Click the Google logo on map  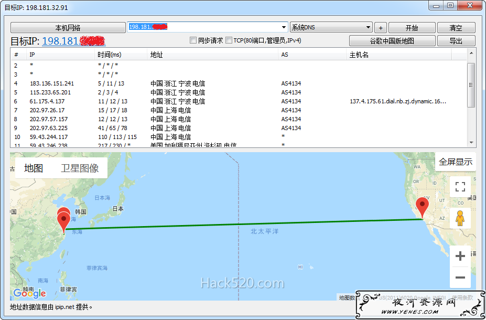[x=29, y=293]
